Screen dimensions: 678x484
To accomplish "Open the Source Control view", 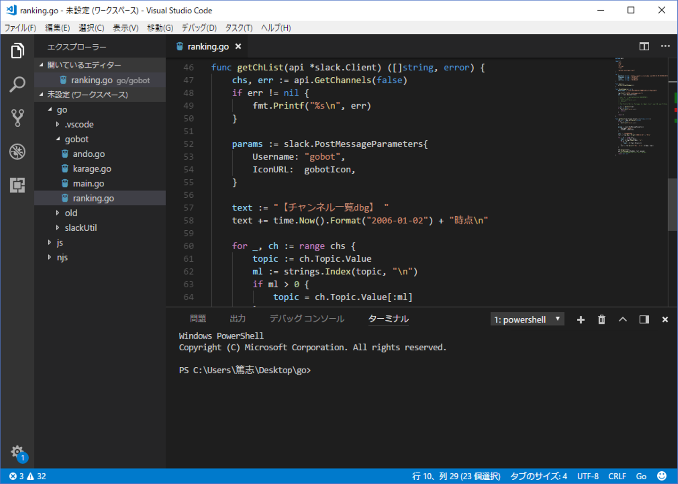I will [17, 118].
